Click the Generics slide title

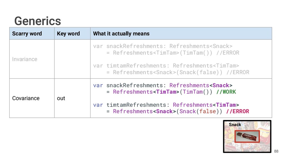coord(38,21)
